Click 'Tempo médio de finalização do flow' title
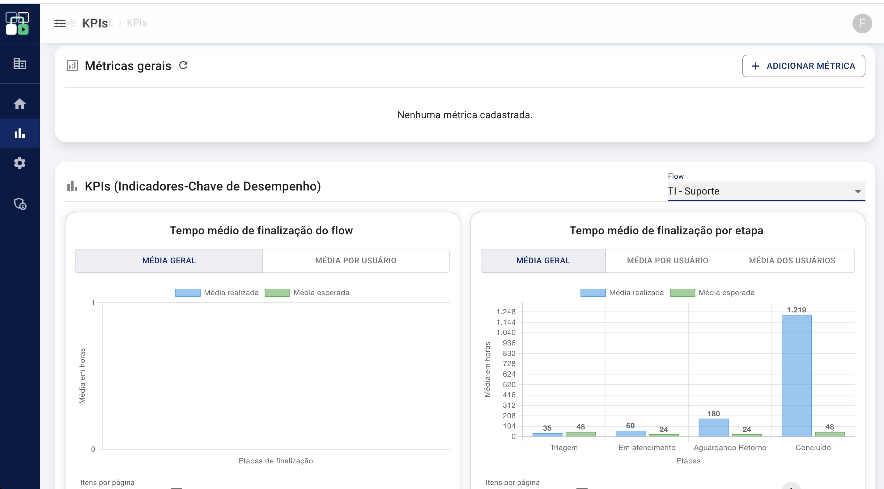884x489 pixels. point(261,230)
